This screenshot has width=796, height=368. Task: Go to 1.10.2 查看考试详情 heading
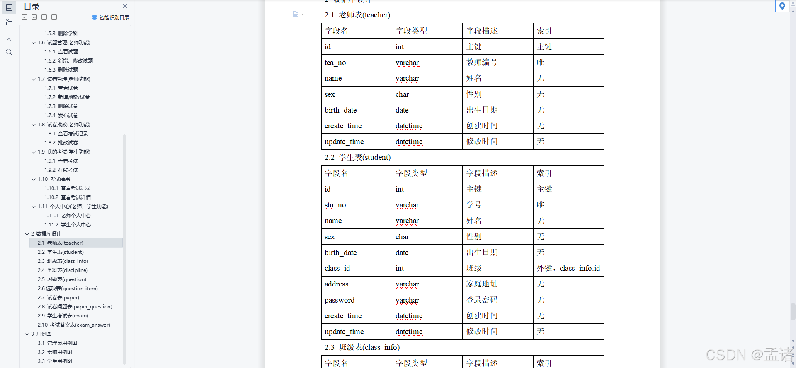[x=68, y=197]
